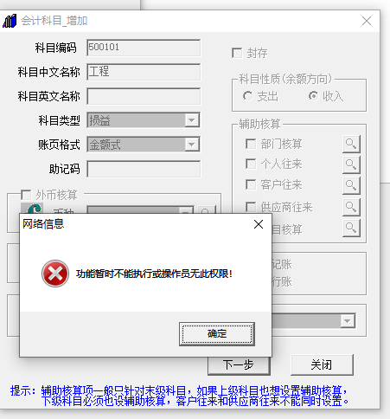Select the 收入 radio button
390x419 pixels.
pos(313,96)
